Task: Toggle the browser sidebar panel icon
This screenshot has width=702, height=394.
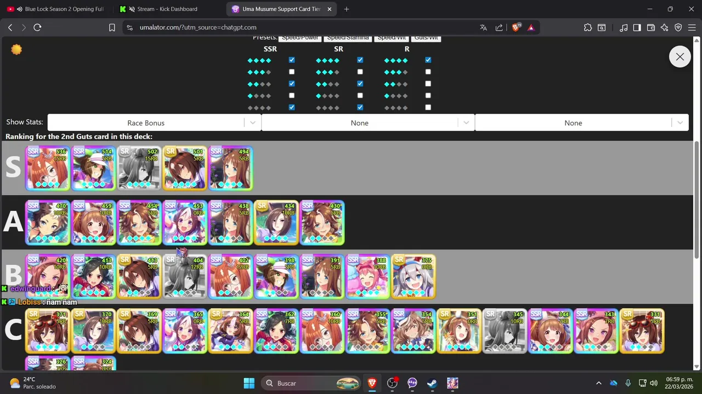Action: coord(637,27)
